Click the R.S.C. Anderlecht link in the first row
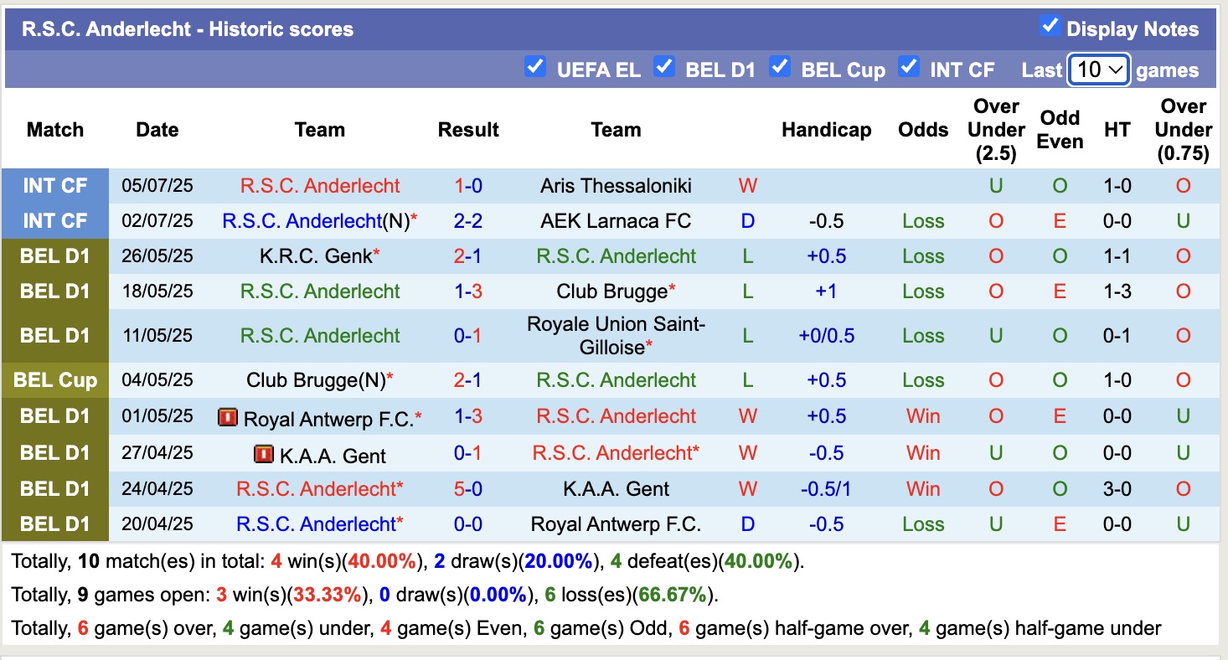The height and width of the screenshot is (660, 1228). [320, 185]
